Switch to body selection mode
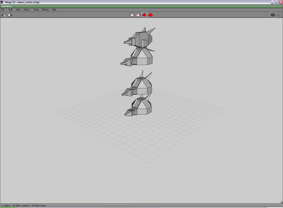 (150, 15)
